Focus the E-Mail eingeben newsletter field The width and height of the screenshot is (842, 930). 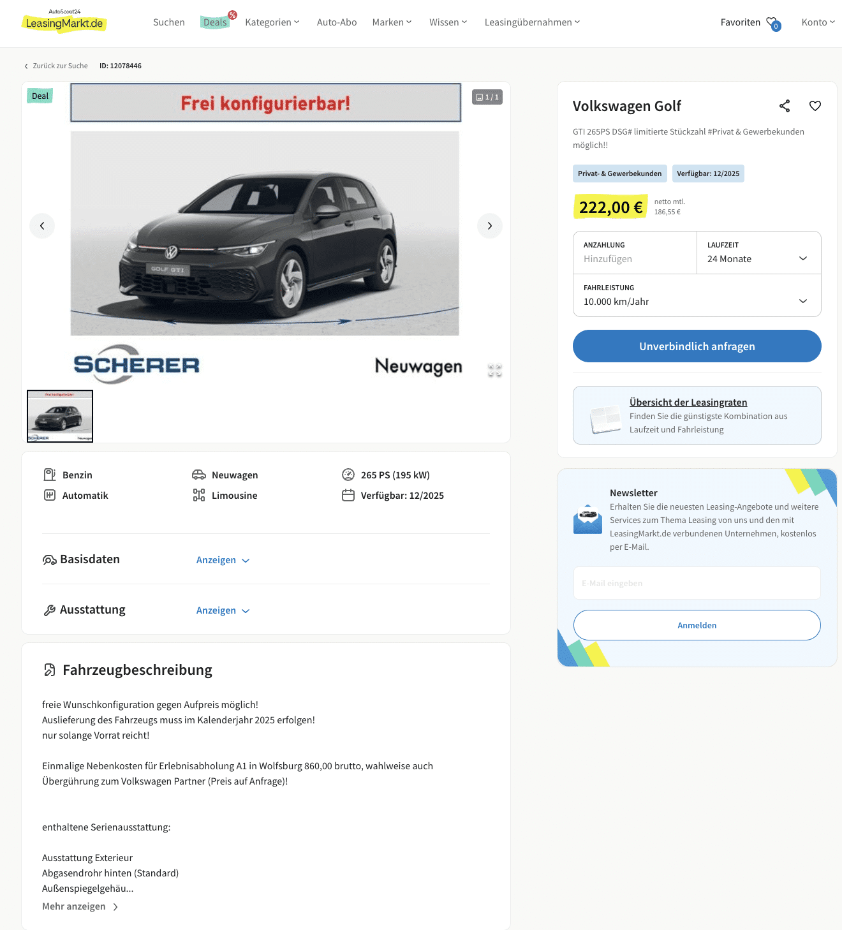[697, 583]
